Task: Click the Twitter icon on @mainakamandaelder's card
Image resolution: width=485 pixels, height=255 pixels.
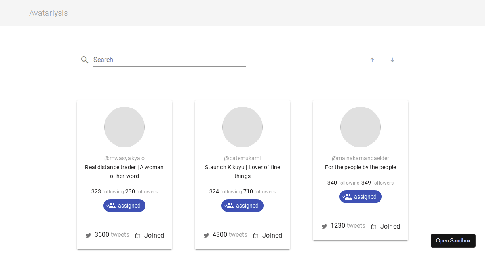Action: click(x=324, y=226)
